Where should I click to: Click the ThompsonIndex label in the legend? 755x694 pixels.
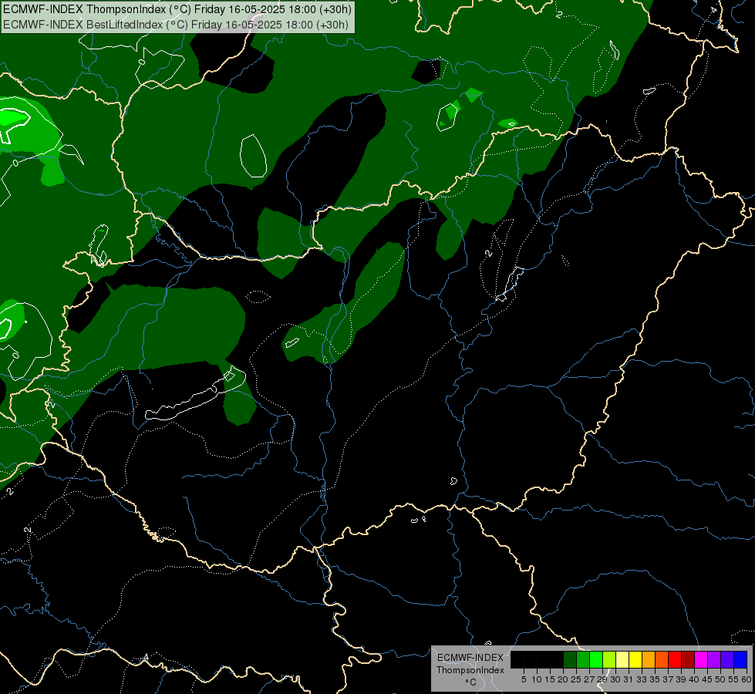point(470,670)
